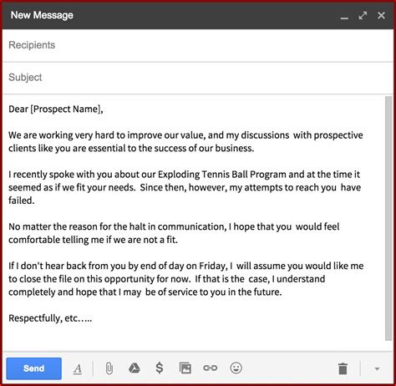Insert link chain icon
396x386 pixels.
(x=211, y=368)
